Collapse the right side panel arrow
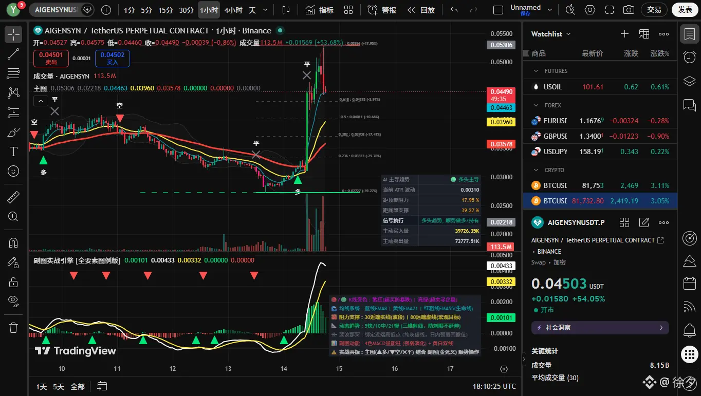 (525, 360)
